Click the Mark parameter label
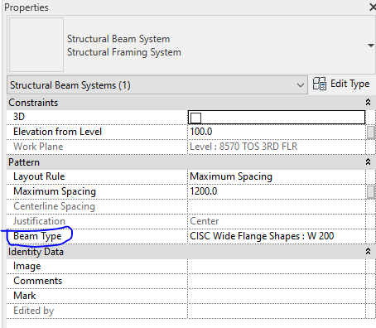The width and height of the screenshot is (376, 328). pyautogui.click(x=24, y=296)
